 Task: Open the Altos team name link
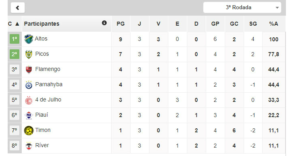click(41, 38)
